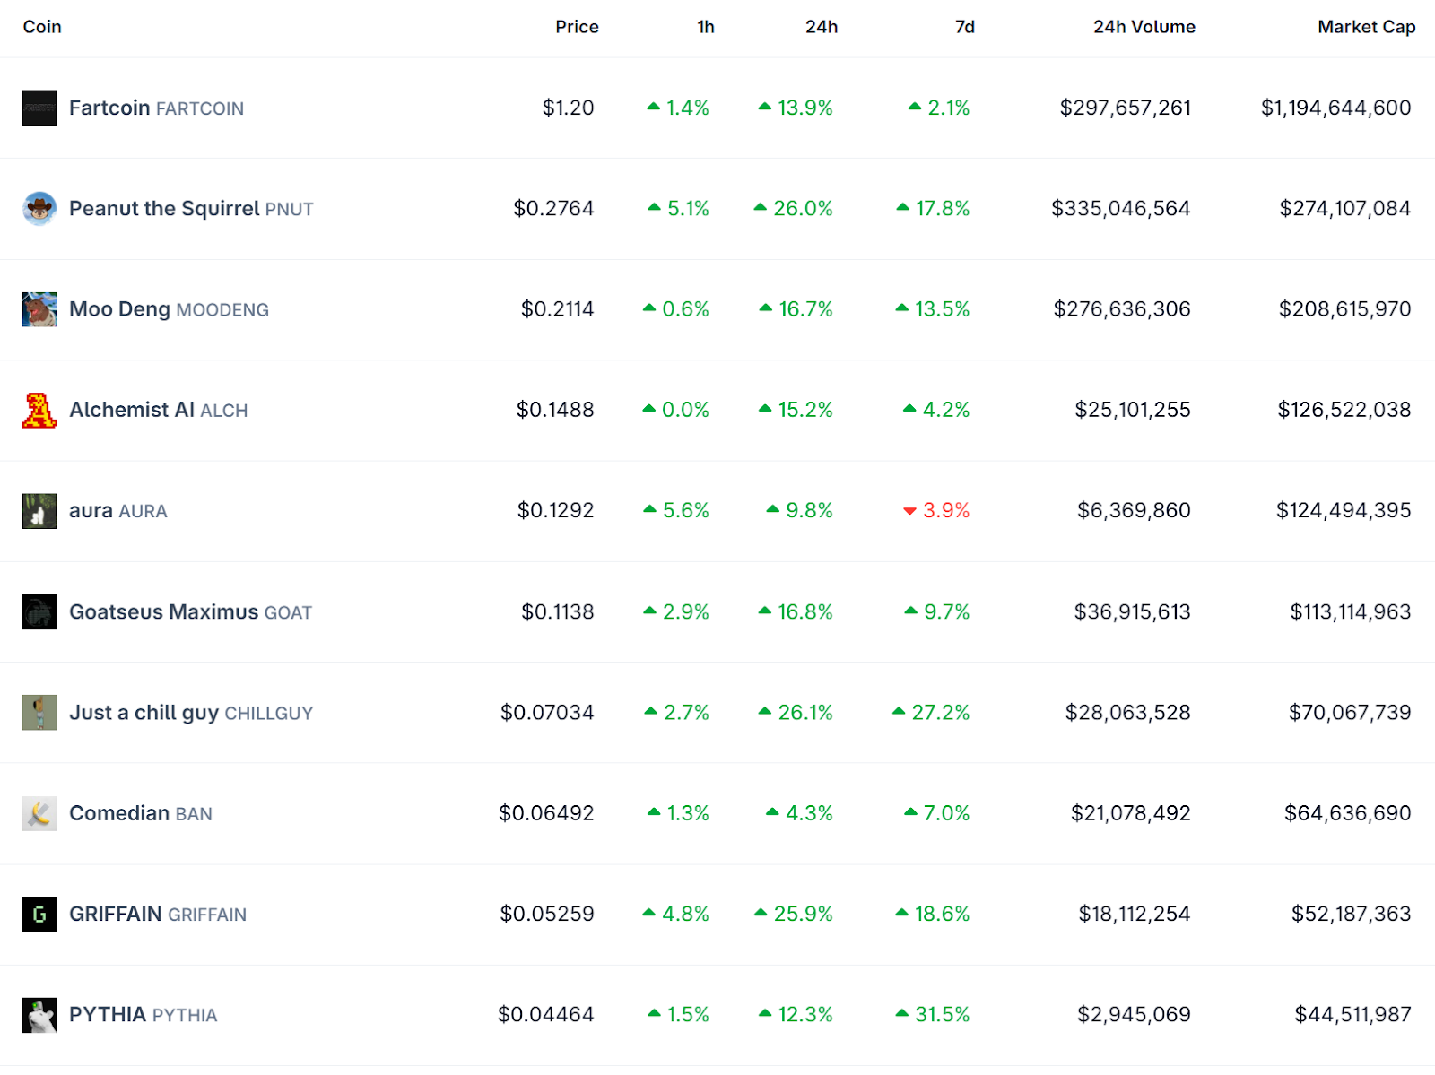1435x1075 pixels.
Task: Click the PYTHIA coin icon
Action: (39, 1015)
